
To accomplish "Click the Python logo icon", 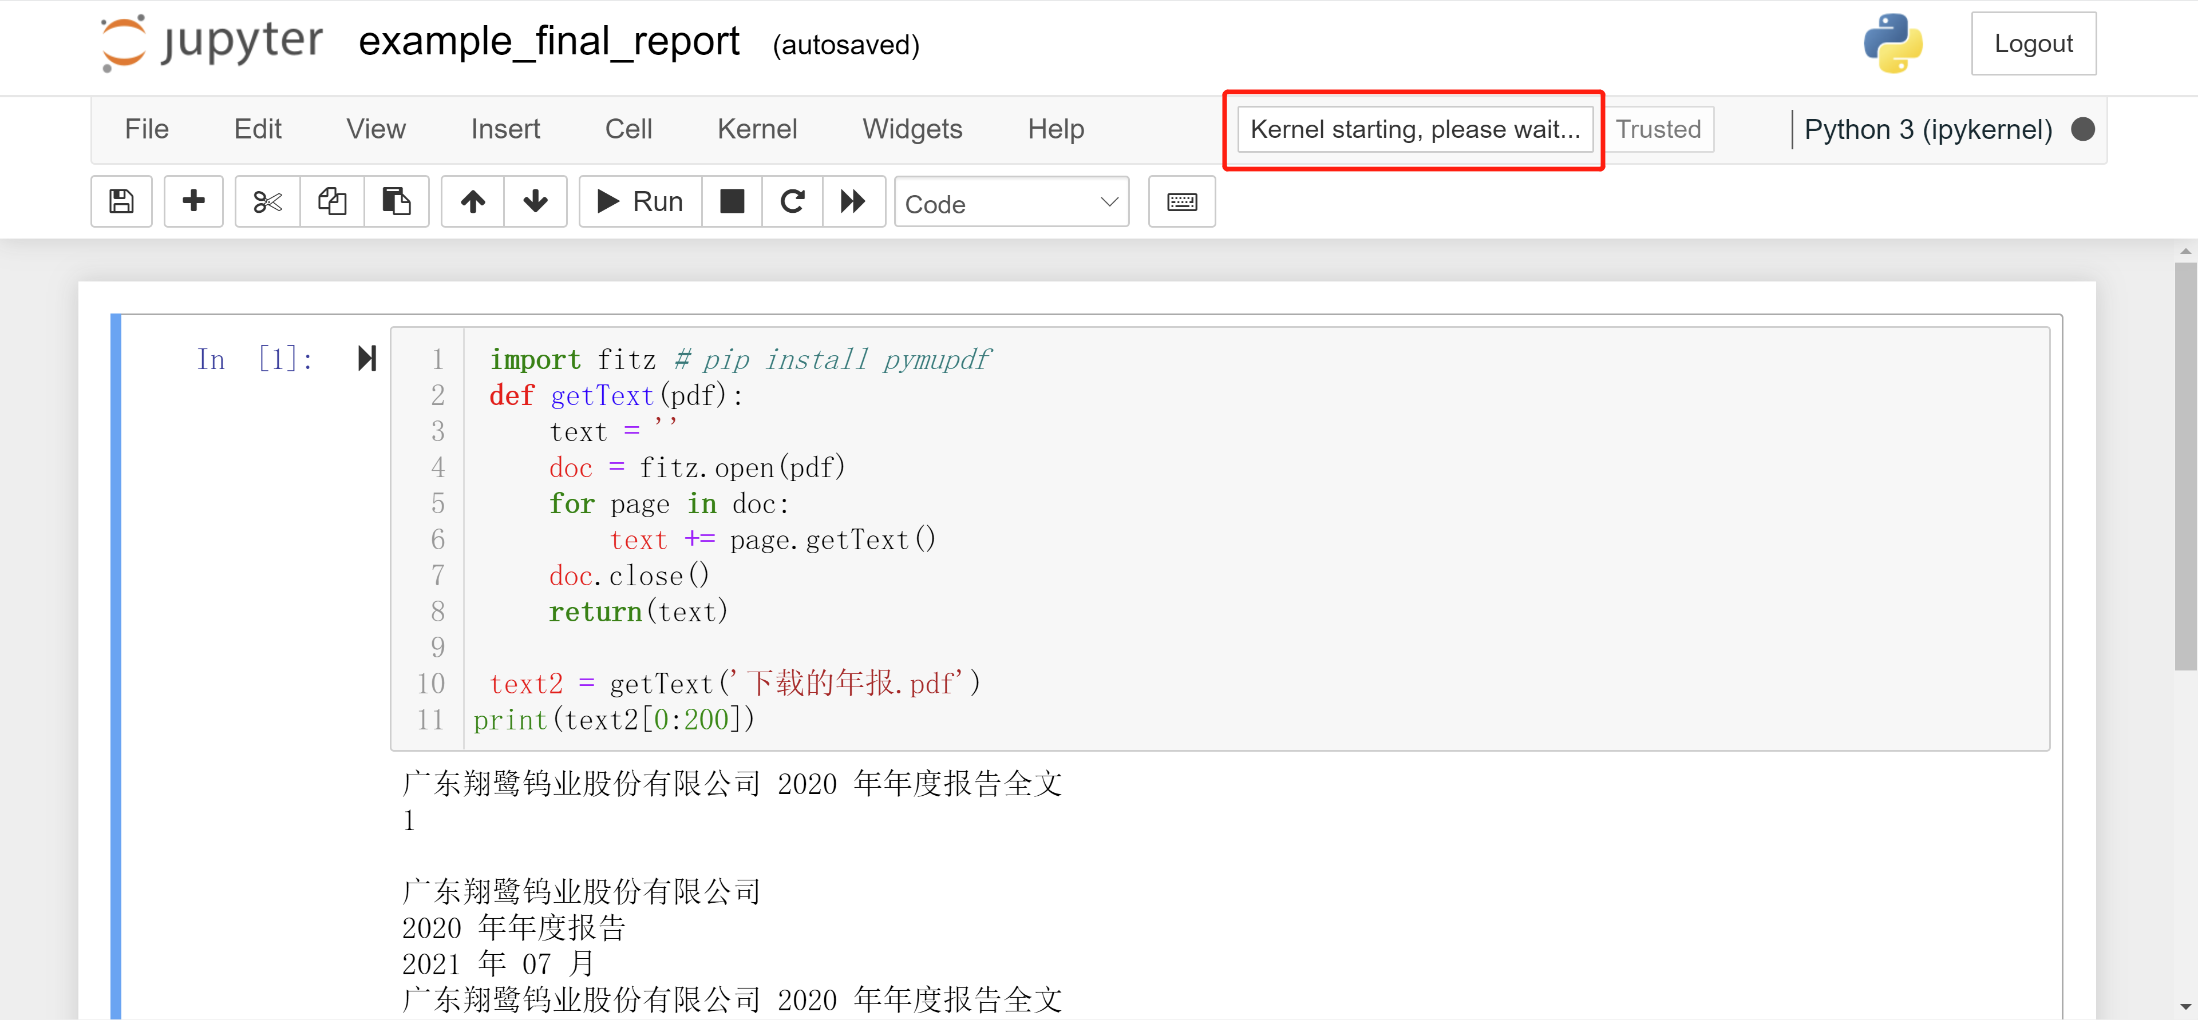I will pos(1892,43).
